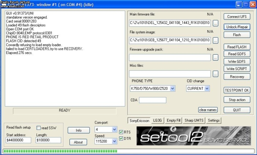
Task: Click the clear names button
Action: click(x=208, y=110)
